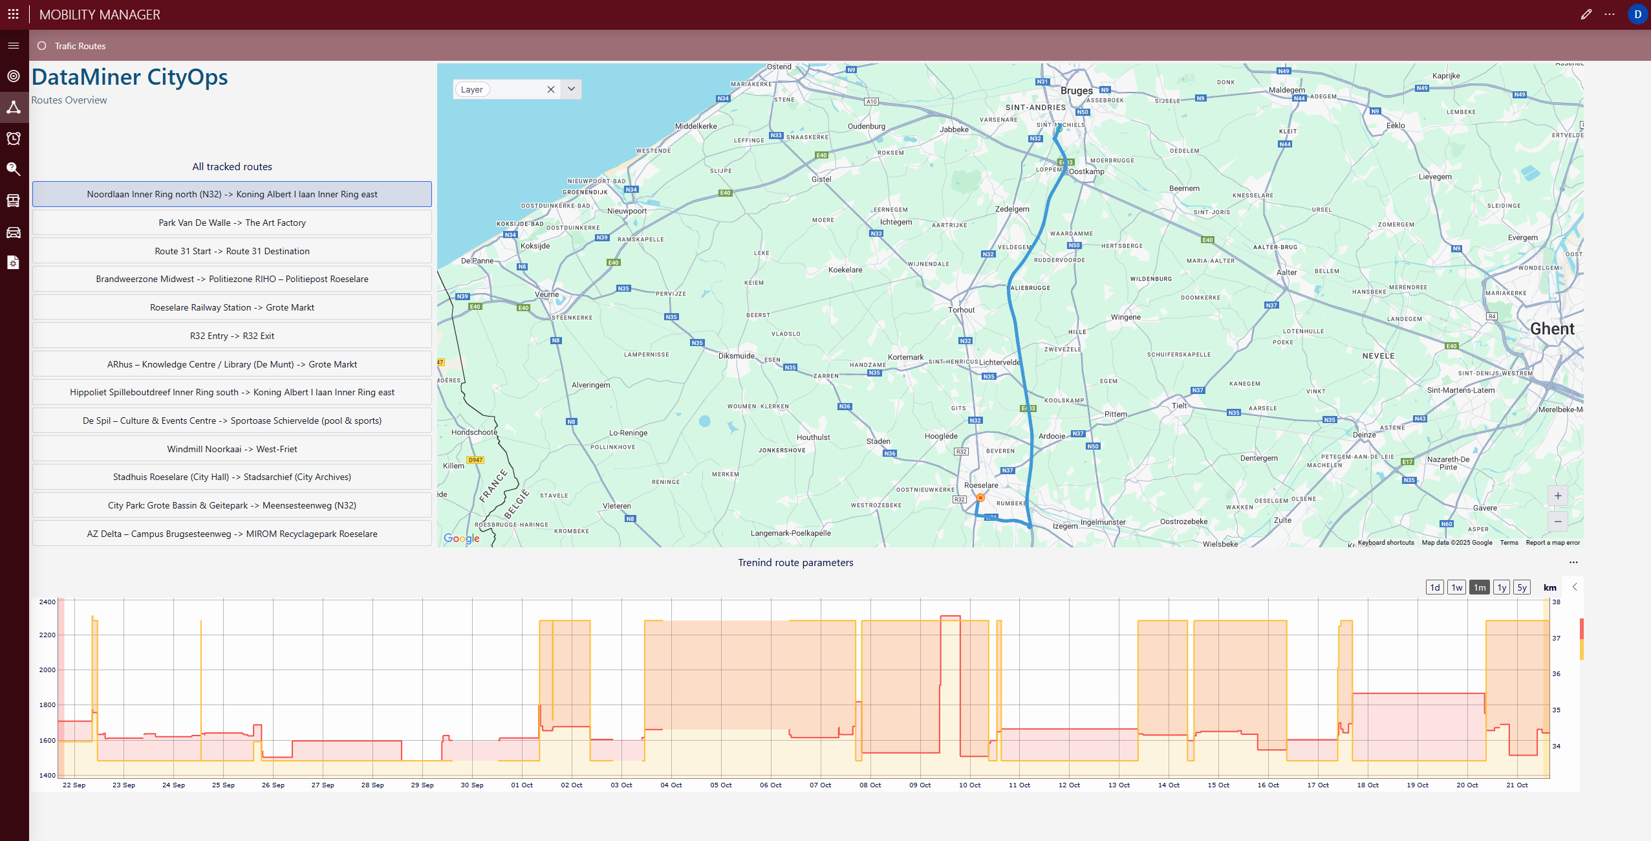
Task: Open the magnifier question search icon
Action: tap(14, 169)
